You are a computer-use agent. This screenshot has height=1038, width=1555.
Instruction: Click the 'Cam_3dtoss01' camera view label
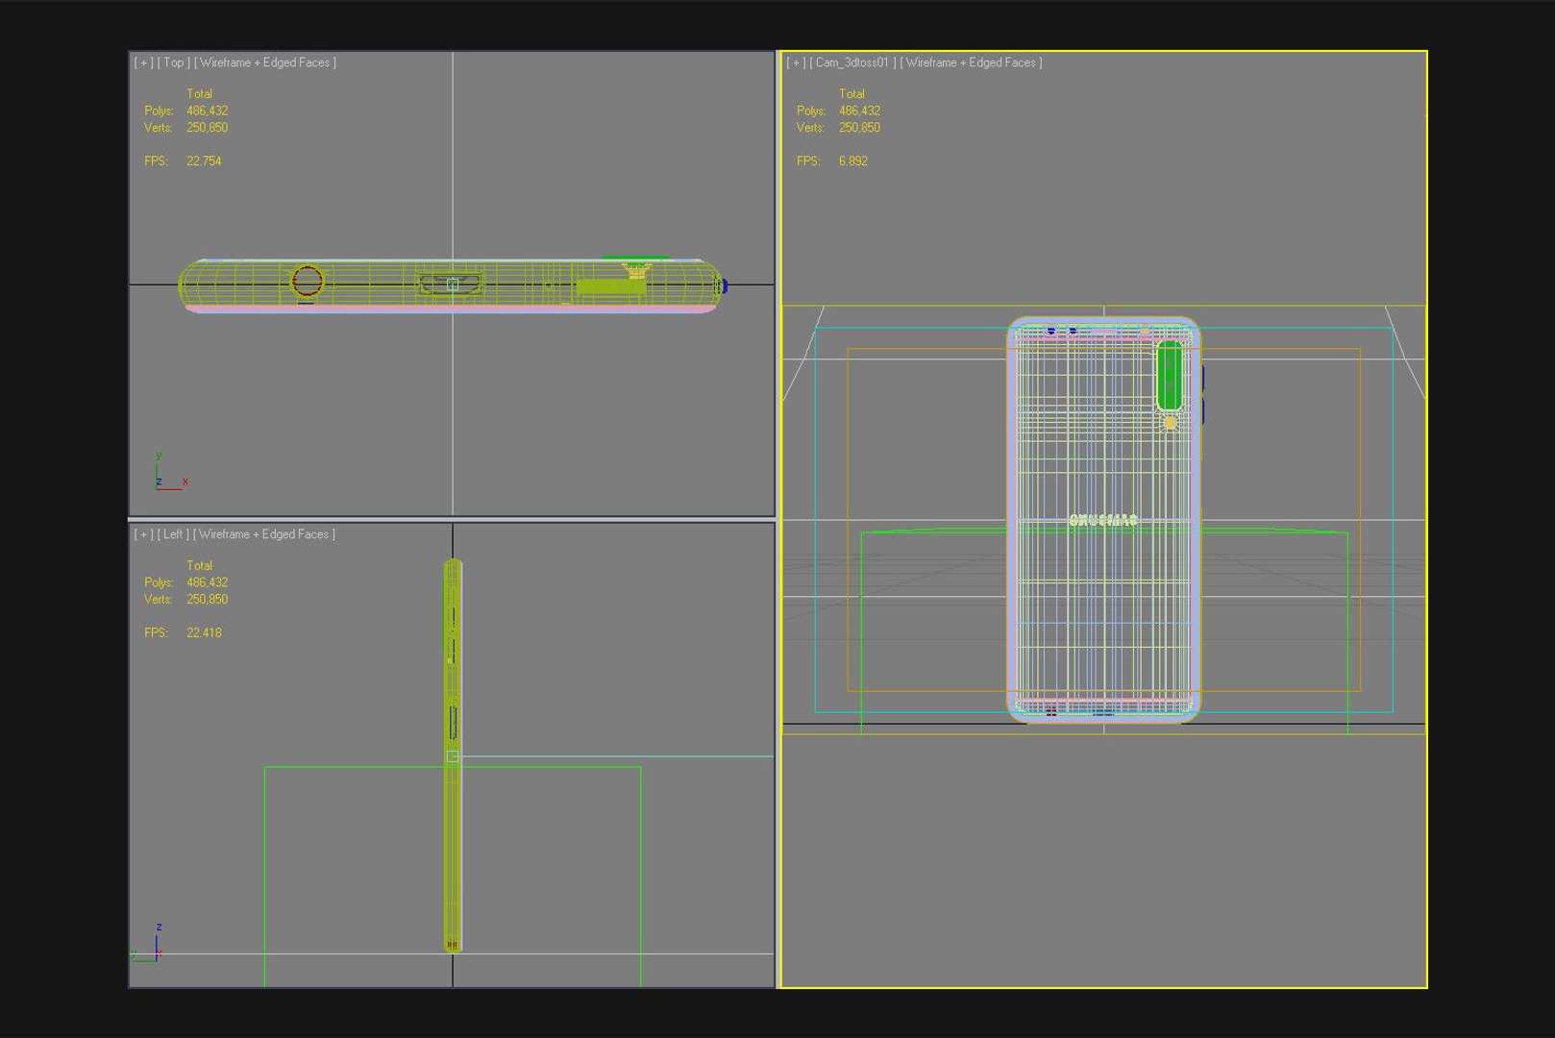[853, 62]
